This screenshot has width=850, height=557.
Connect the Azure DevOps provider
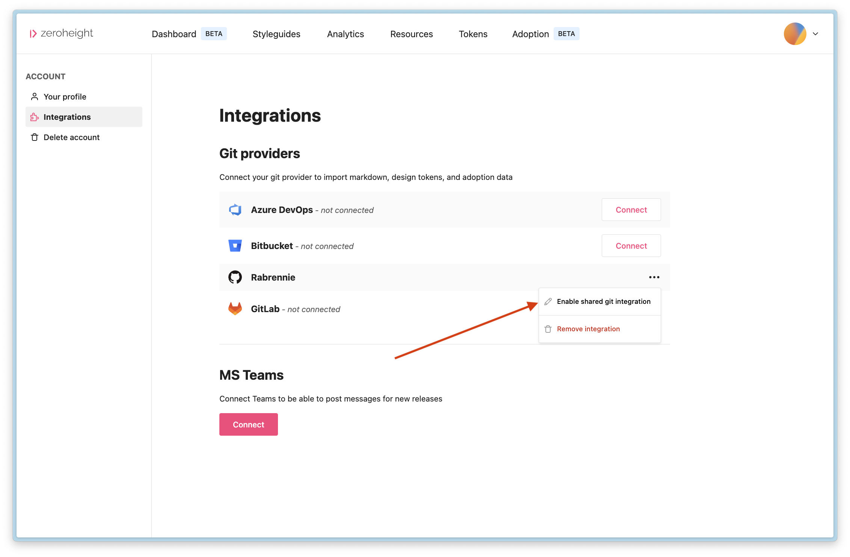[x=631, y=210]
